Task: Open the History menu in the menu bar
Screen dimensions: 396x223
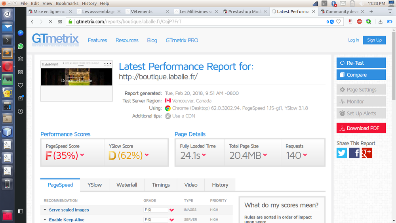Action: (89, 4)
